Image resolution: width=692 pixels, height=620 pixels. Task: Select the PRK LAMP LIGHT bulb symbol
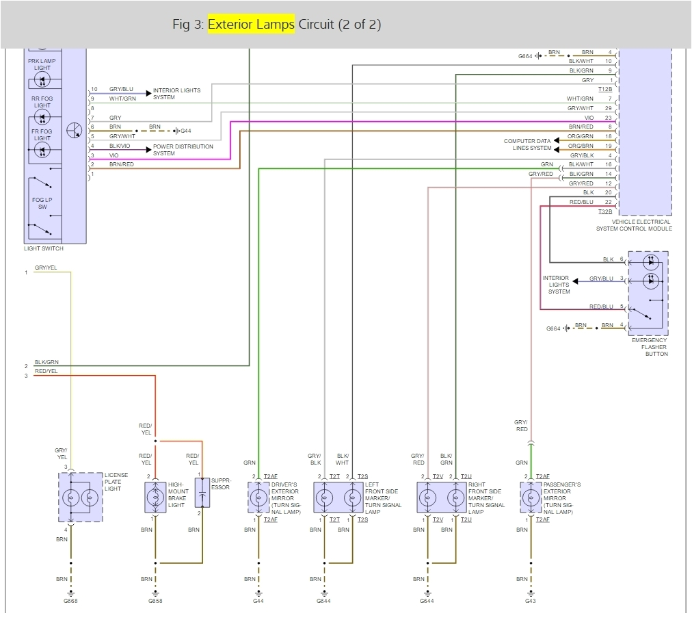[42, 79]
